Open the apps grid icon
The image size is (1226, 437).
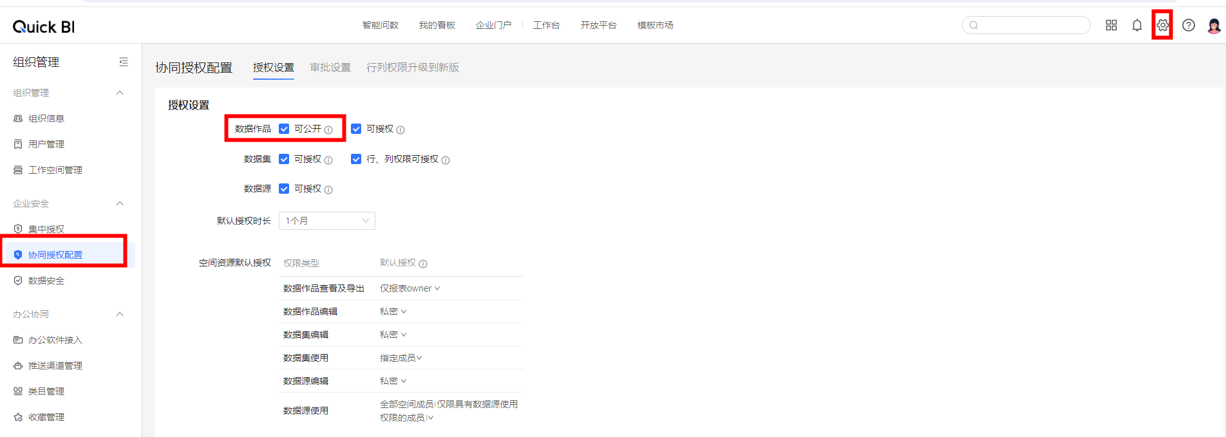[1111, 25]
